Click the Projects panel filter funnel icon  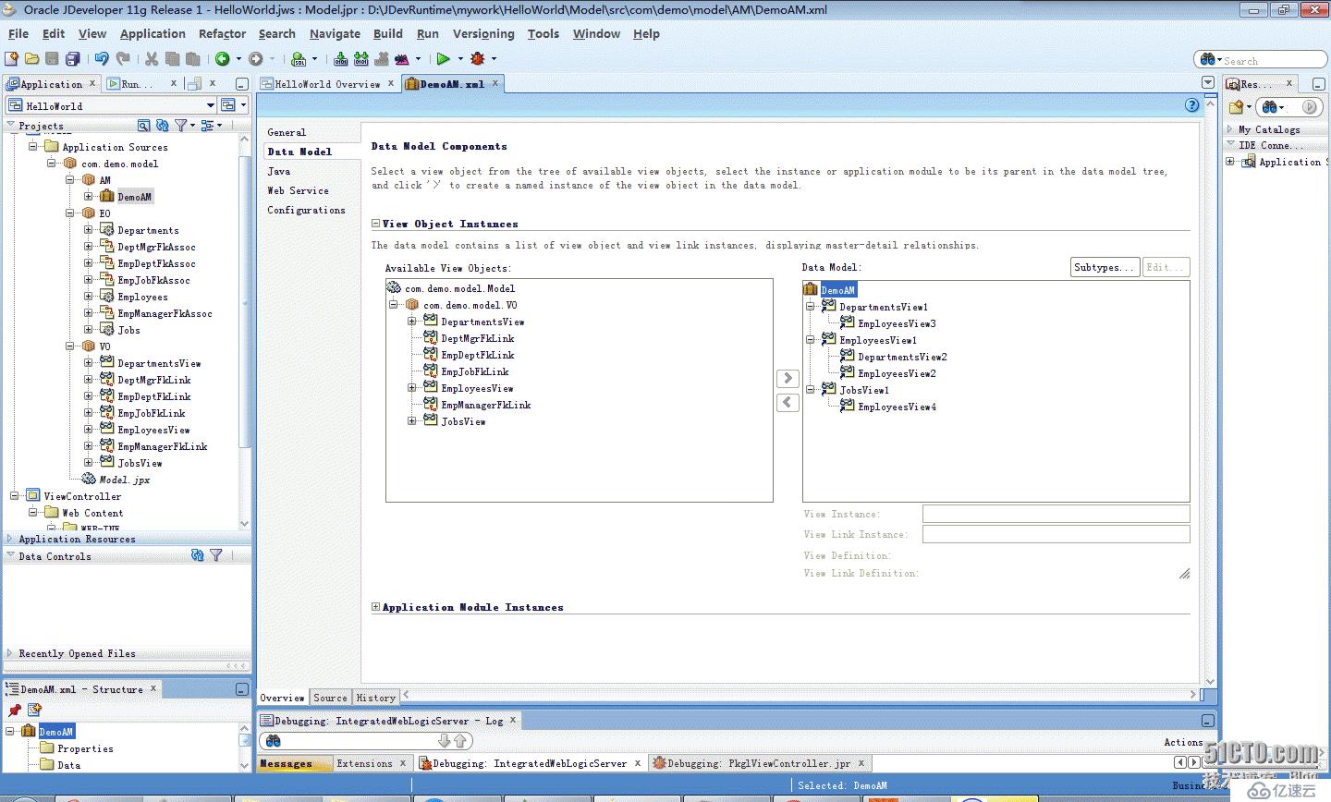(181, 126)
